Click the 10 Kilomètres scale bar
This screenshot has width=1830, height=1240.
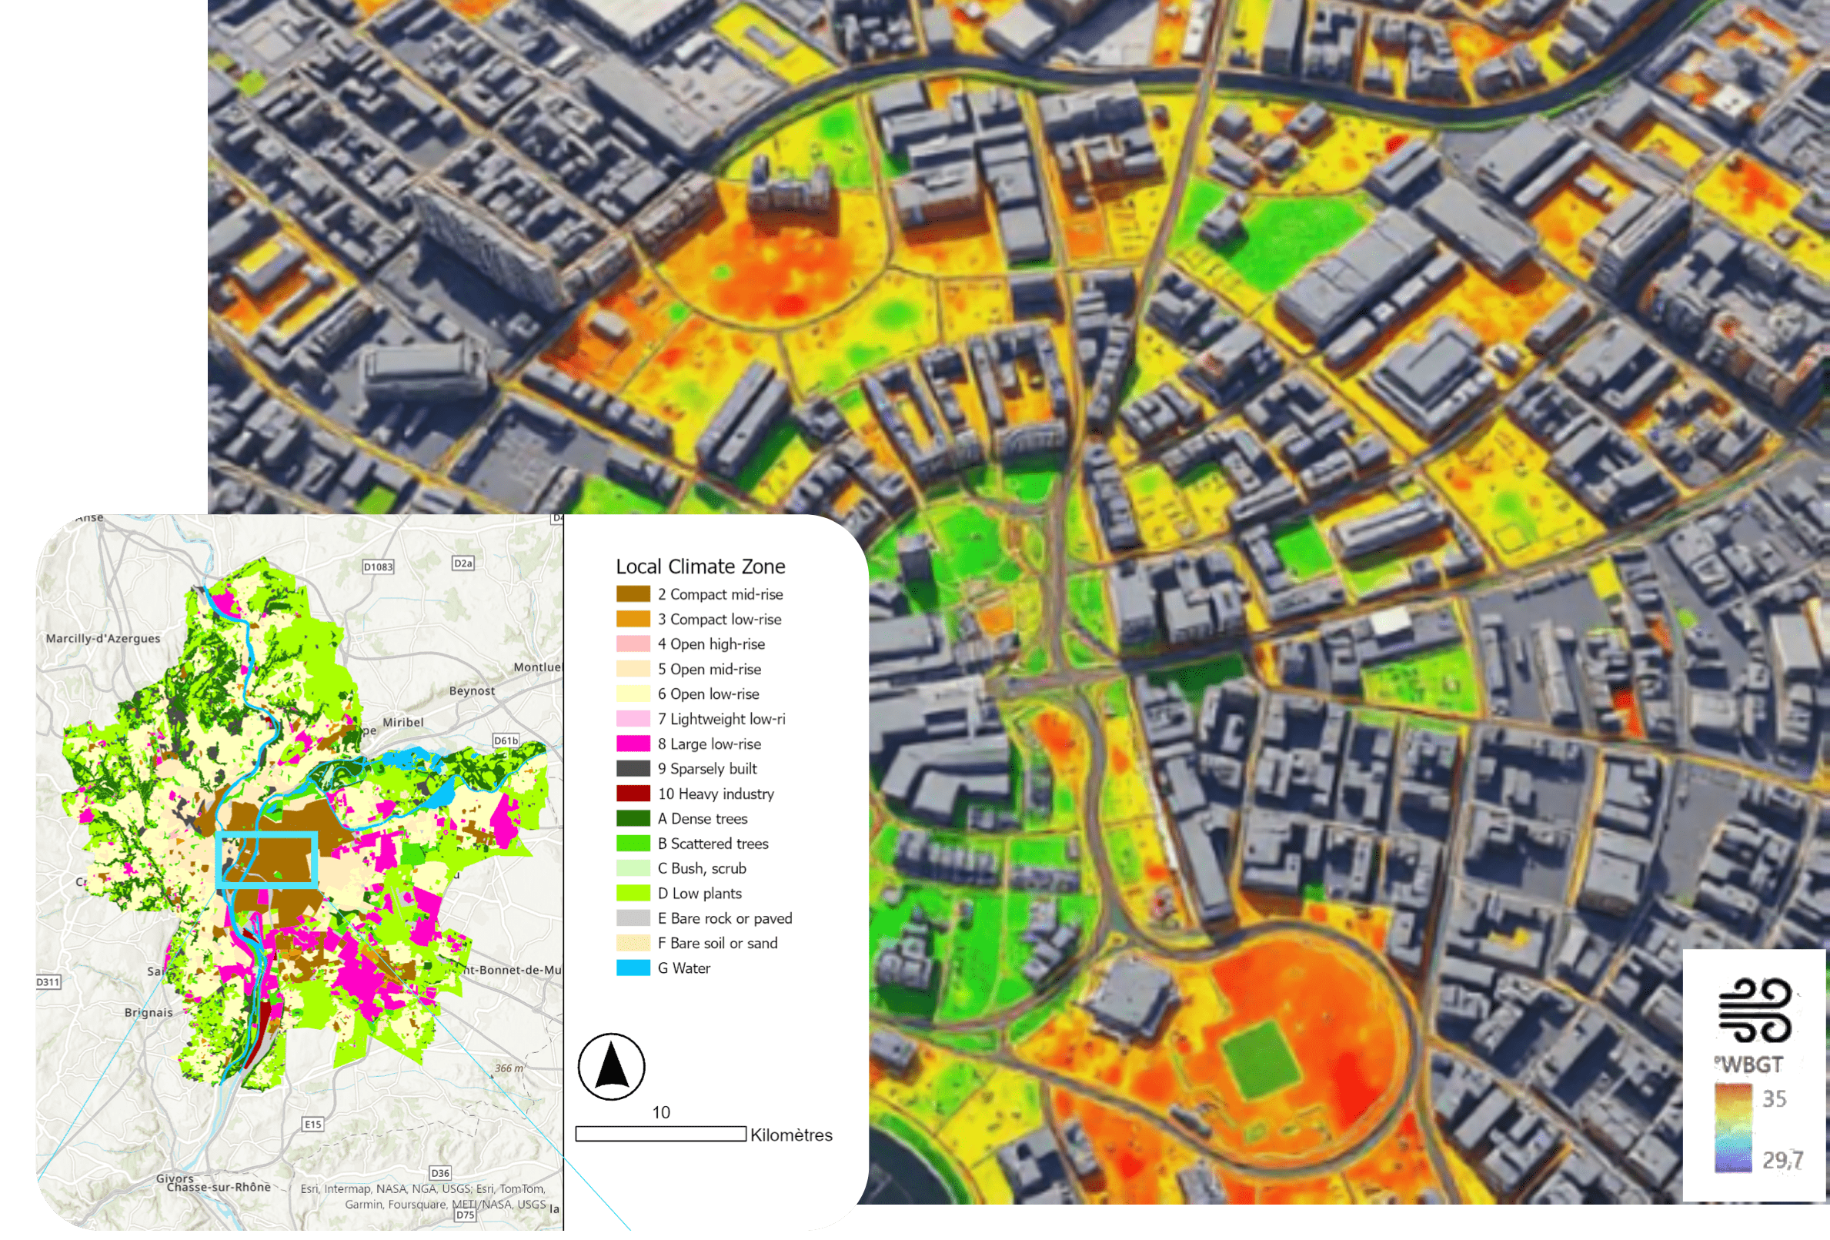point(660,1134)
